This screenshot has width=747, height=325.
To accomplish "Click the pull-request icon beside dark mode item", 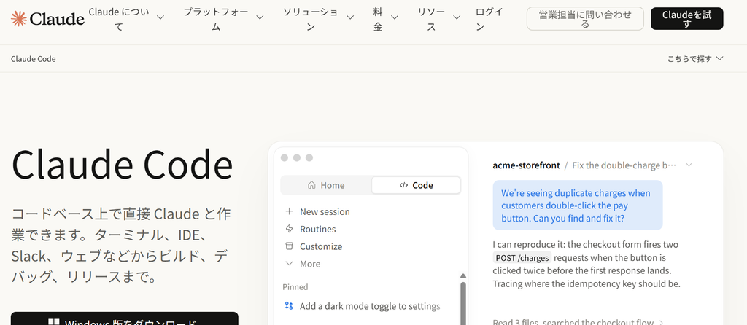I will (289, 306).
